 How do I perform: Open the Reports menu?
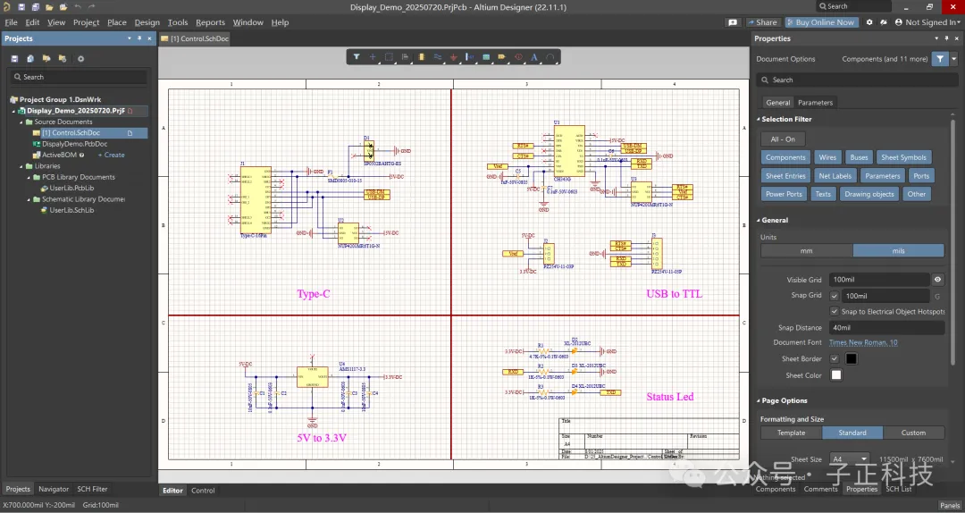coord(211,22)
